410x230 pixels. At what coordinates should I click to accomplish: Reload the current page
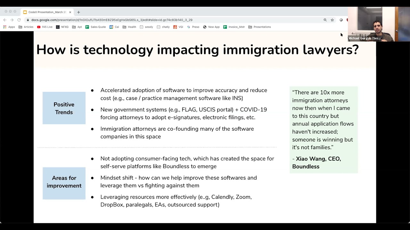(x=19, y=20)
